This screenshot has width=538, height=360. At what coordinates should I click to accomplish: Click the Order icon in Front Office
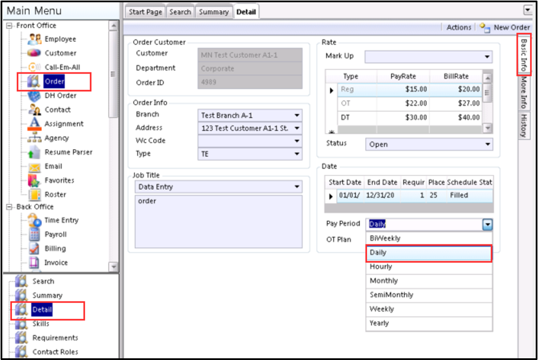pyautogui.click(x=34, y=81)
